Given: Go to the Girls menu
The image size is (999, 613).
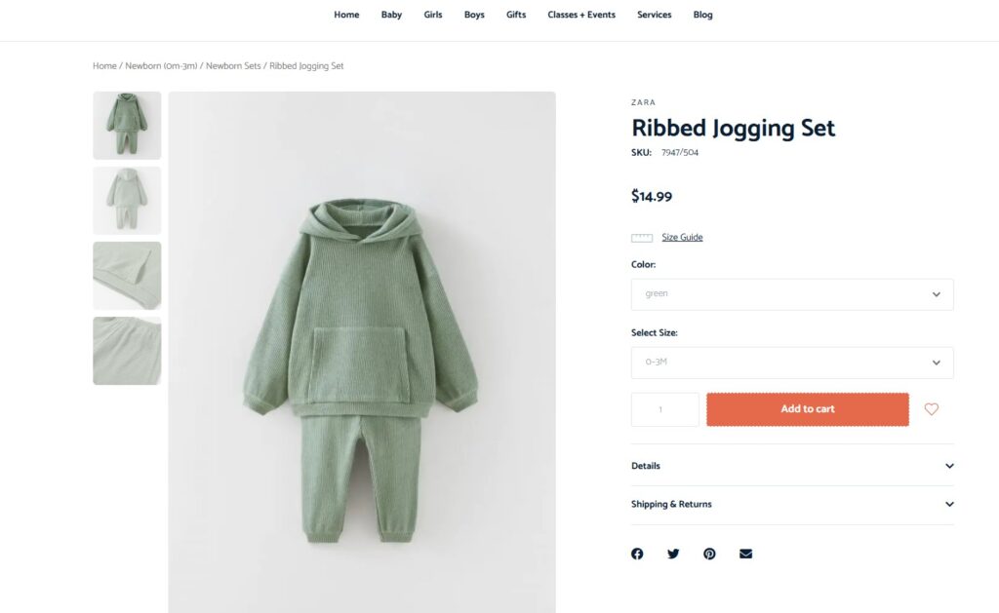Looking at the screenshot, I should (x=433, y=15).
